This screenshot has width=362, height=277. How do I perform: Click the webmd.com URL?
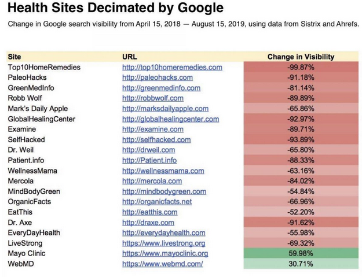163,264
